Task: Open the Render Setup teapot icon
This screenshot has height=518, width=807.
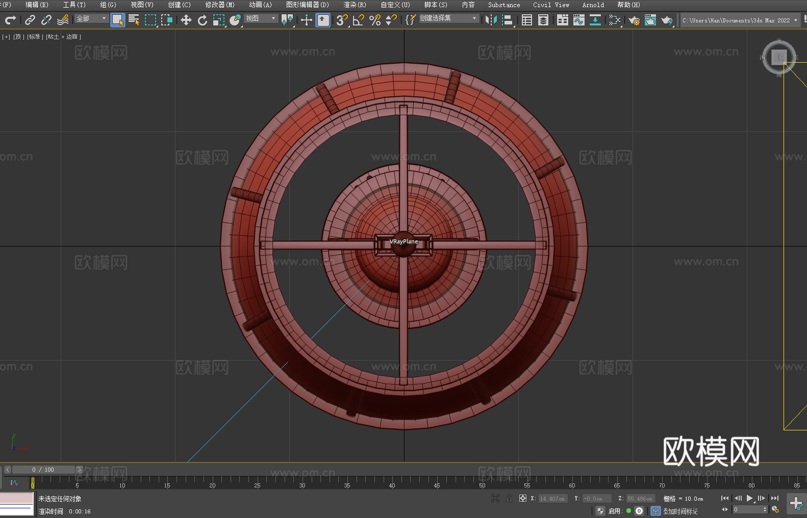Action: coord(634,20)
